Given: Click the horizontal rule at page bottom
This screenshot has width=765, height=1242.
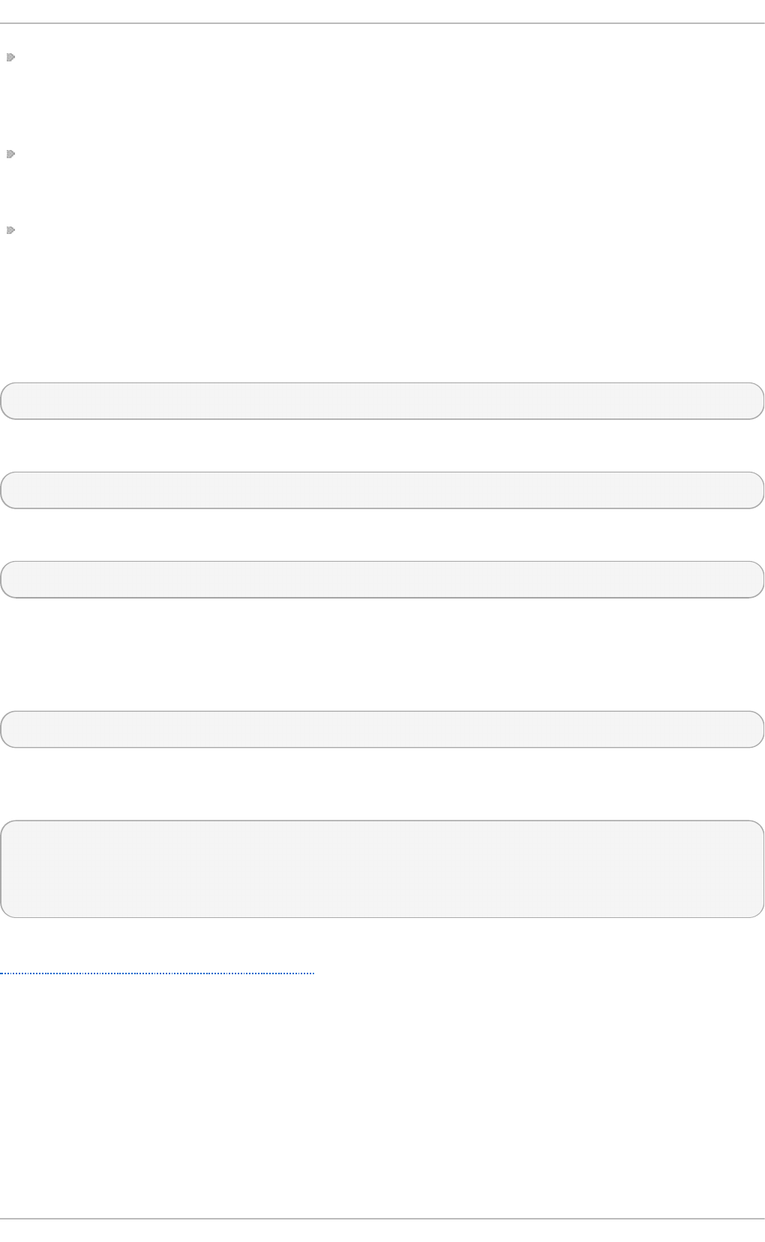Looking at the screenshot, I should 382,1219.
